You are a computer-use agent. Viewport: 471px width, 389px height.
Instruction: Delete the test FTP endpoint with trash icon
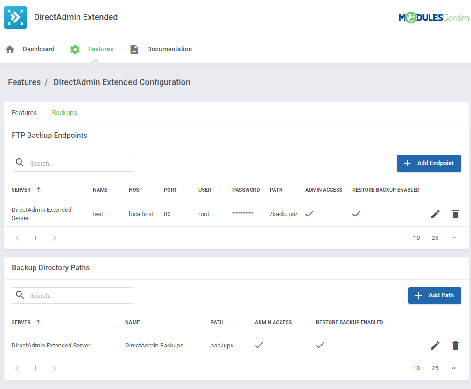pyautogui.click(x=456, y=214)
